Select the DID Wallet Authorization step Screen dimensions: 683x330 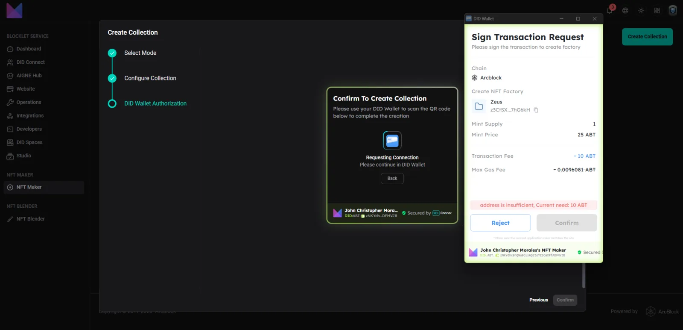155,103
